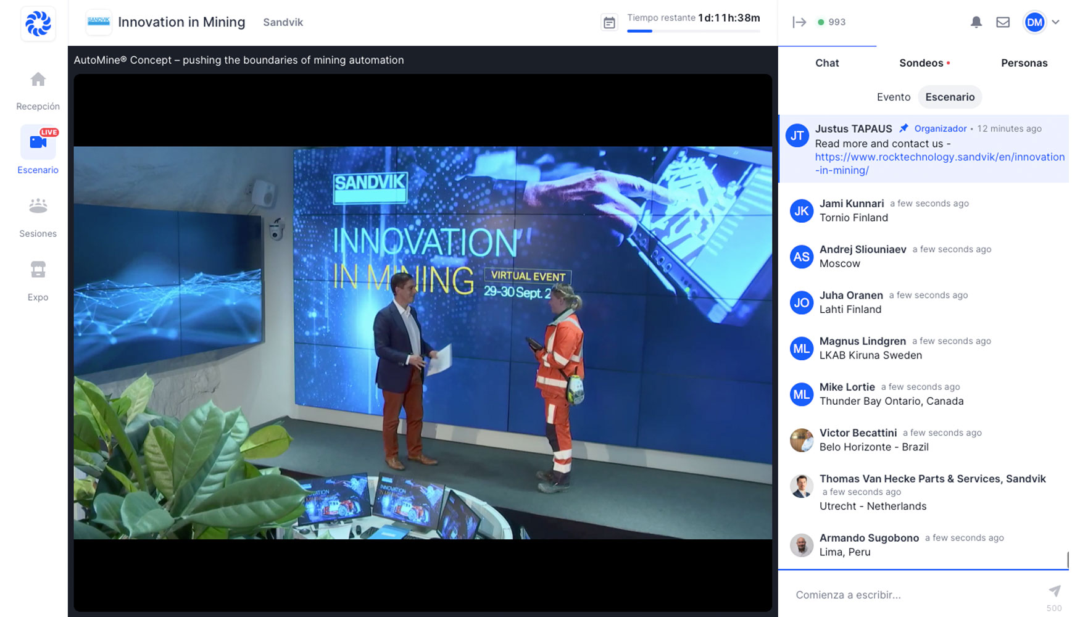Switch to the Chat tab
Screen dimensions: 1080x617
click(827, 63)
